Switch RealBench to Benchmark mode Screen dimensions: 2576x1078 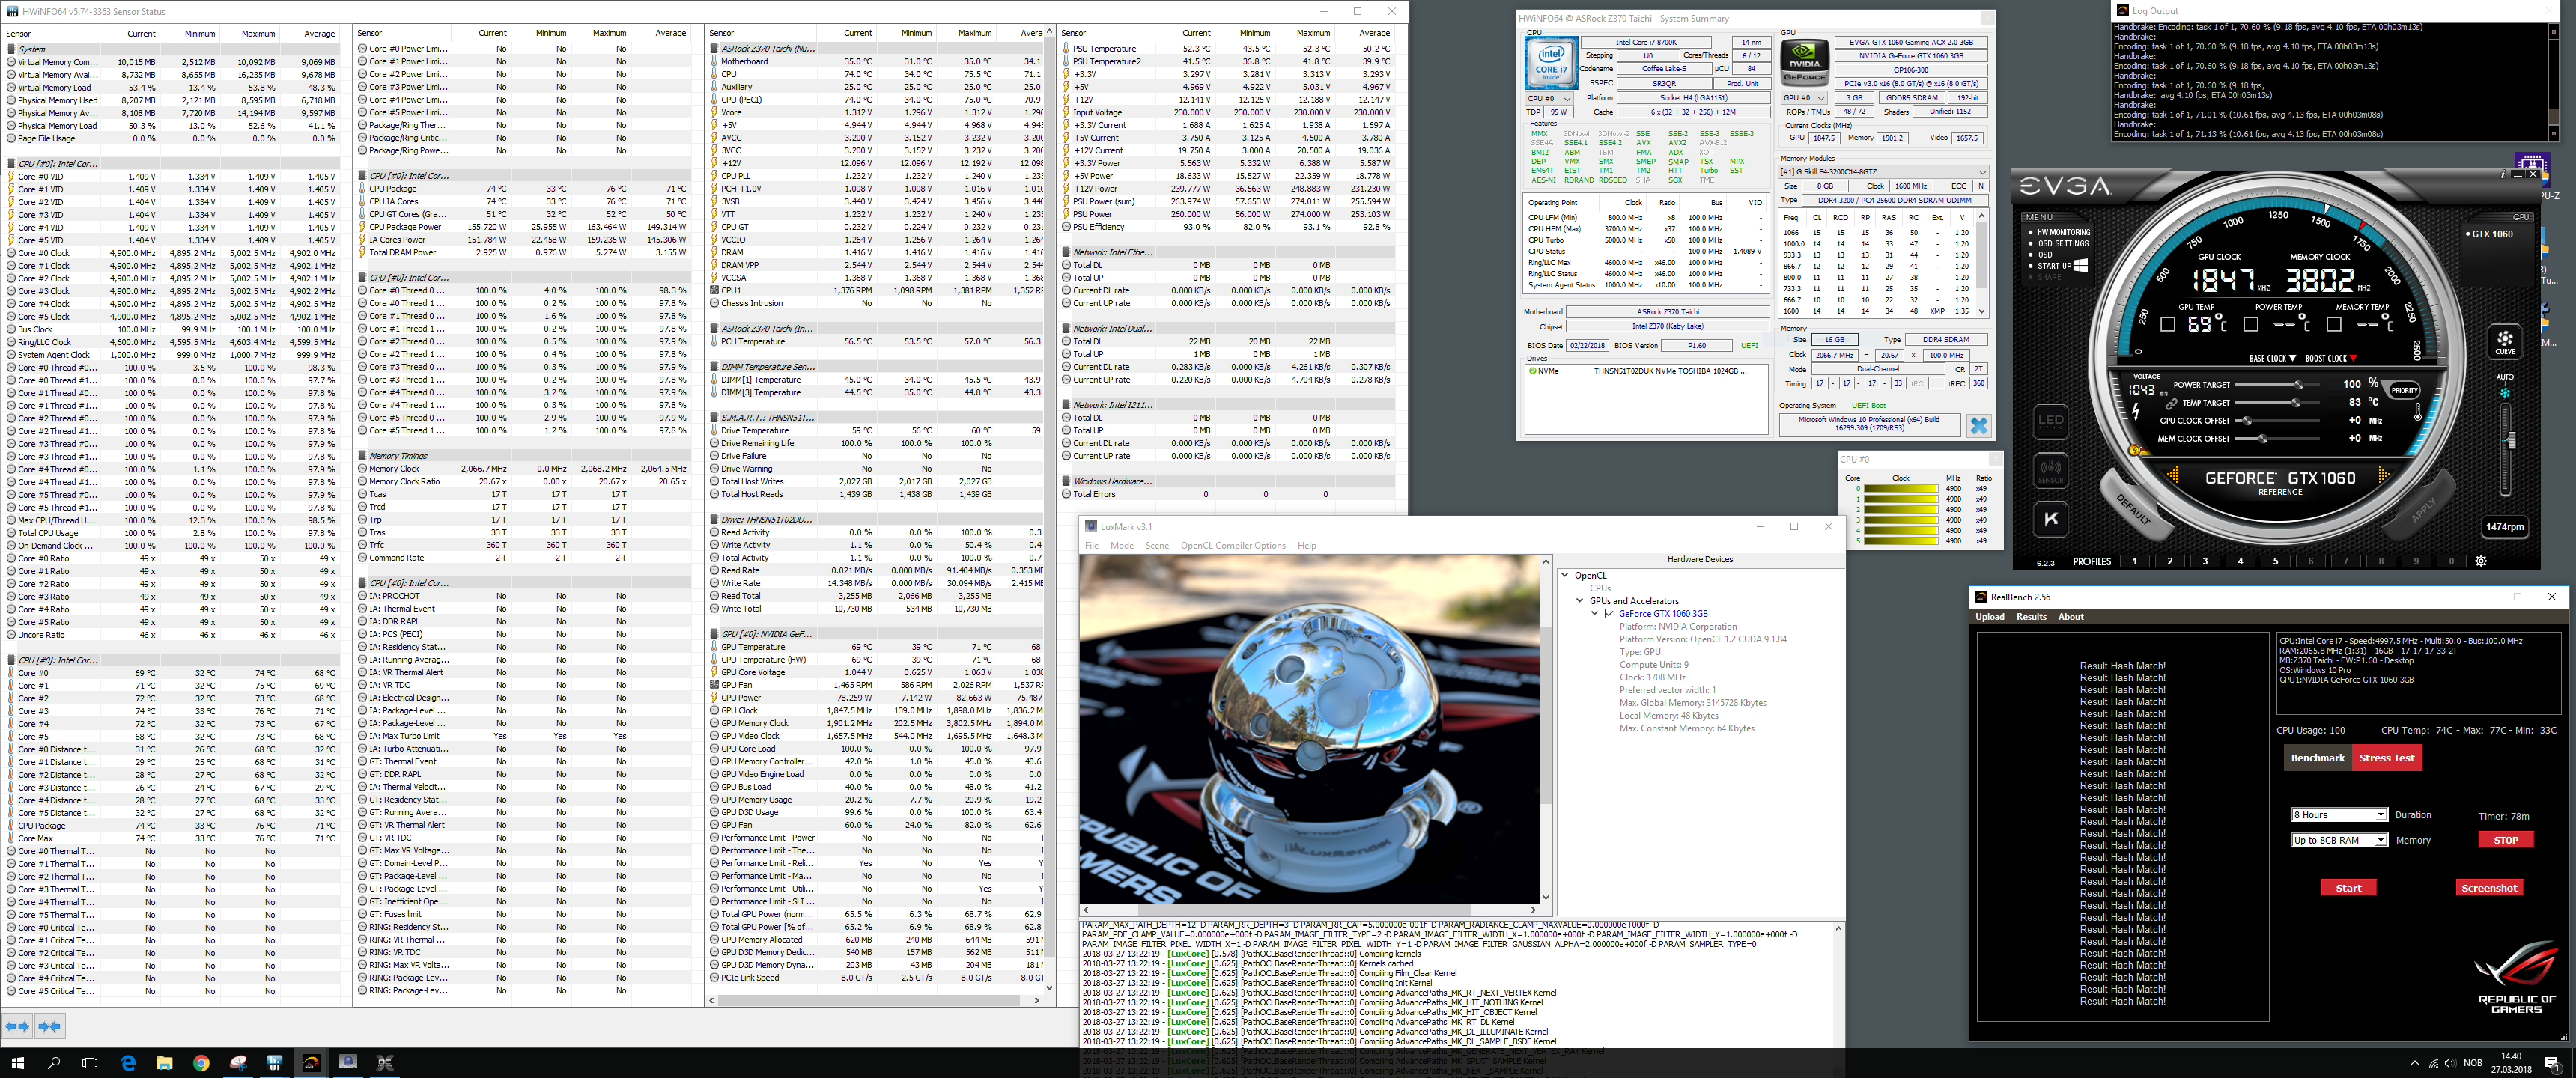pos(2317,758)
